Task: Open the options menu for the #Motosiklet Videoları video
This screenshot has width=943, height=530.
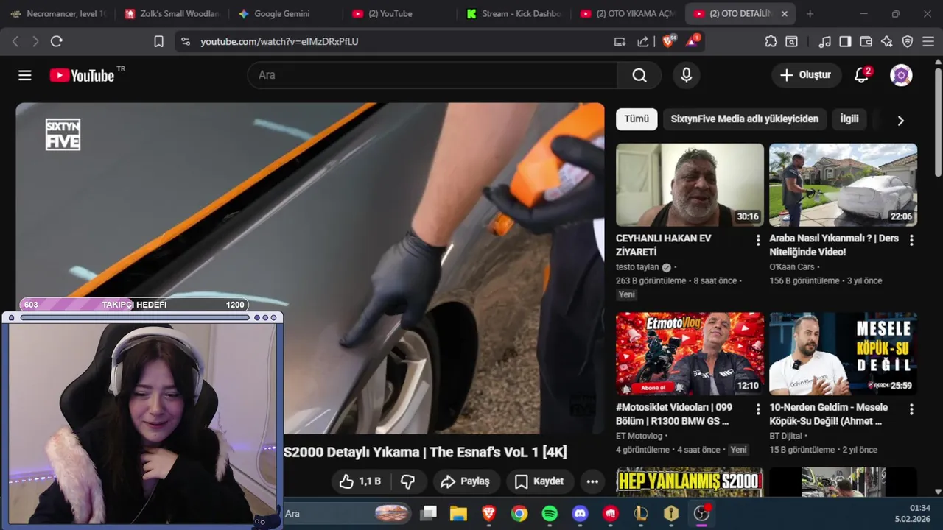Action: [758, 409]
